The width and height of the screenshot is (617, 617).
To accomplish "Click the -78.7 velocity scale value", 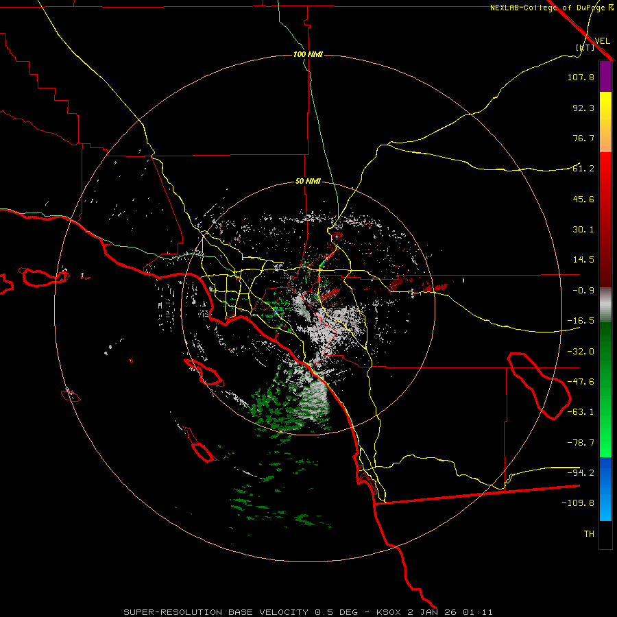I will click(x=581, y=443).
